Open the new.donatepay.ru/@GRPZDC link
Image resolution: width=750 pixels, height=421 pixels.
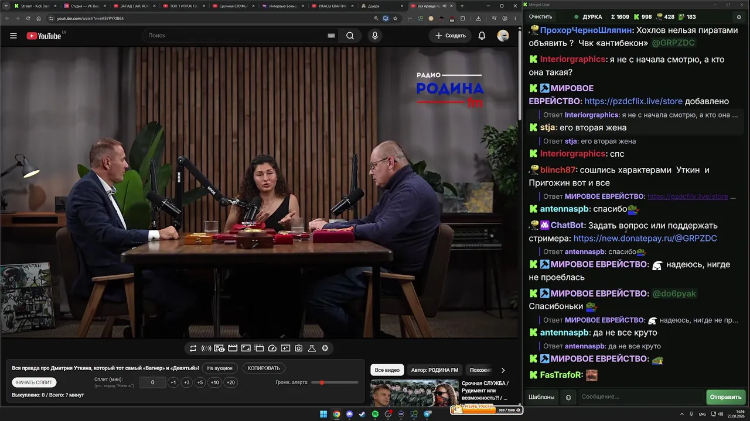click(x=645, y=239)
